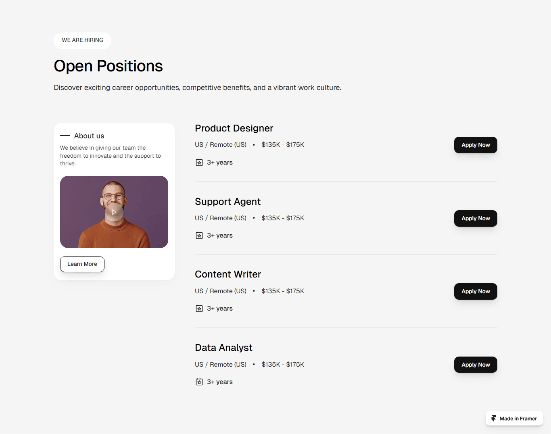Click experience badge icon under Data Analyst
The width and height of the screenshot is (551, 434).
[199, 382]
